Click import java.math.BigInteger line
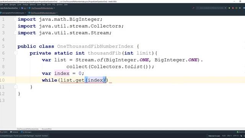 [60, 19]
